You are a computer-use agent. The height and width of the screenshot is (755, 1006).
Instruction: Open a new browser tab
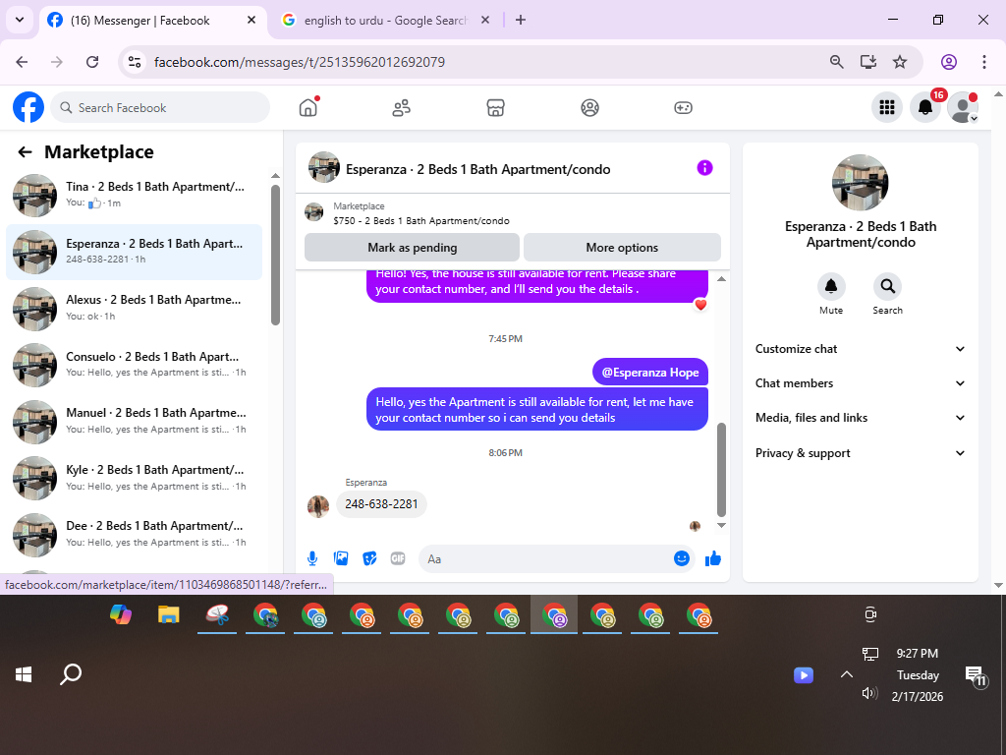click(x=521, y=21)
